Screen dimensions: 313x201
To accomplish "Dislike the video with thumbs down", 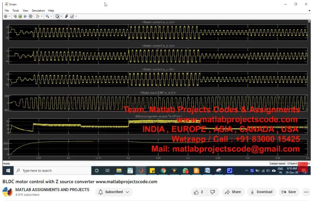I will (x=213, y=192).
